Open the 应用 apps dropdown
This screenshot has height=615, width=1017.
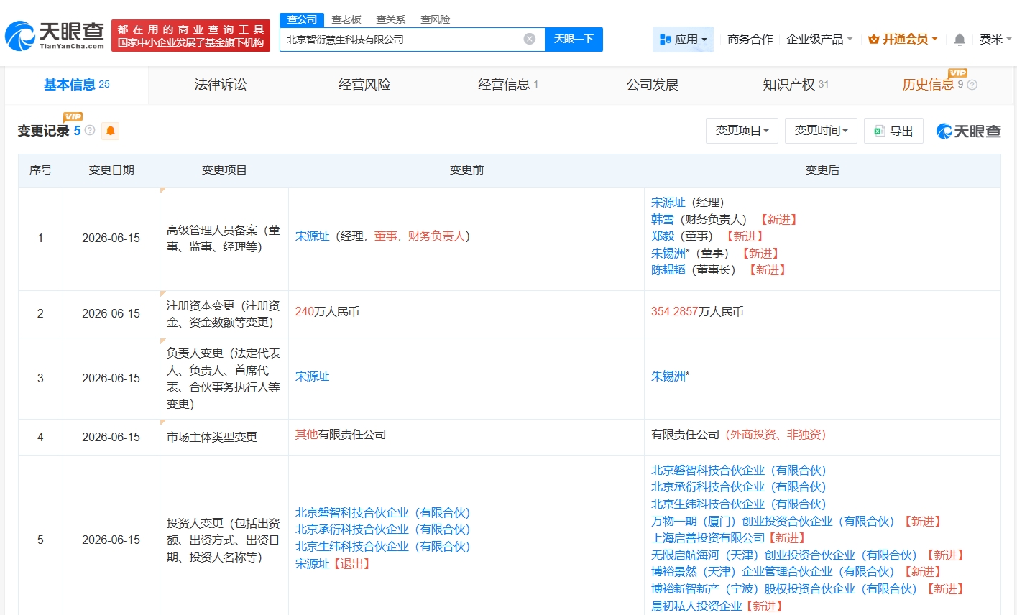tap(683, 40)
